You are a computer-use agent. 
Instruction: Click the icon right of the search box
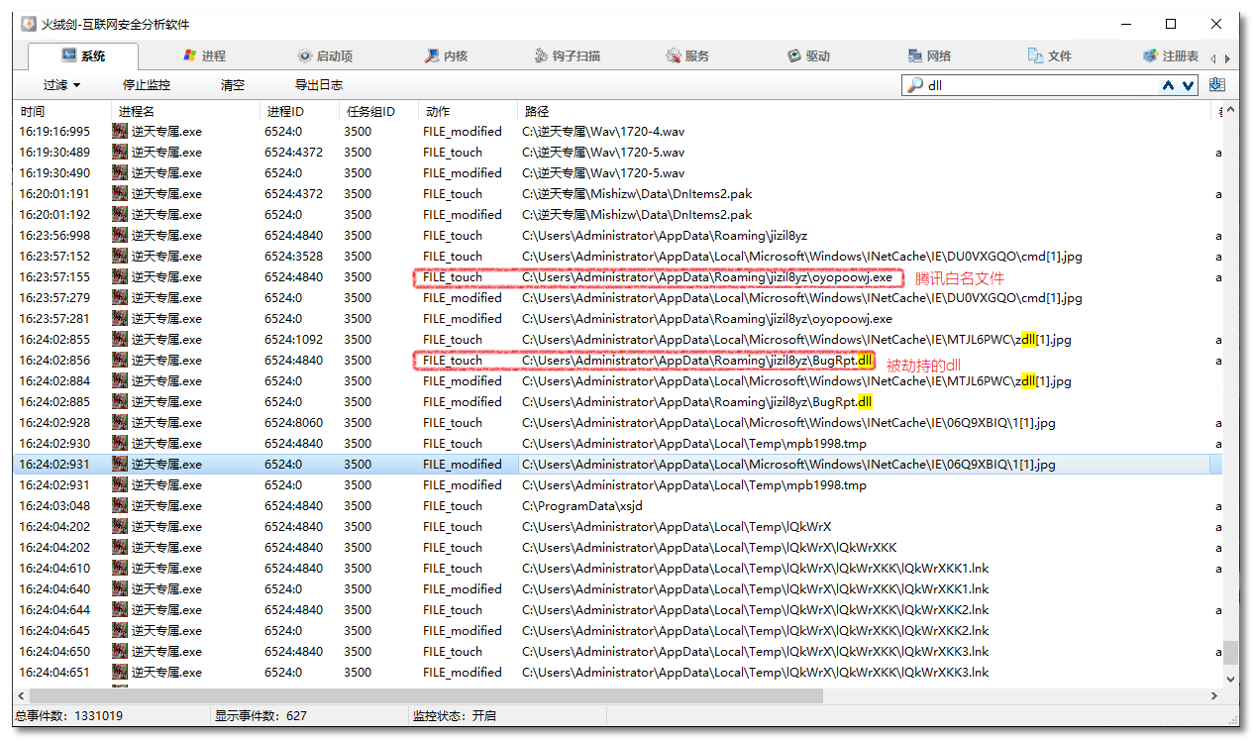click(x=1217, y=85)
